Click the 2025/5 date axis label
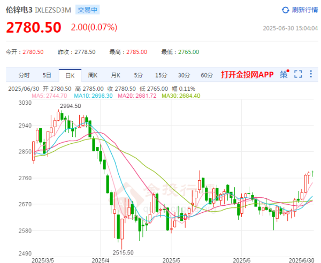This screenshot has width=321, height=263. click(171, 260)
